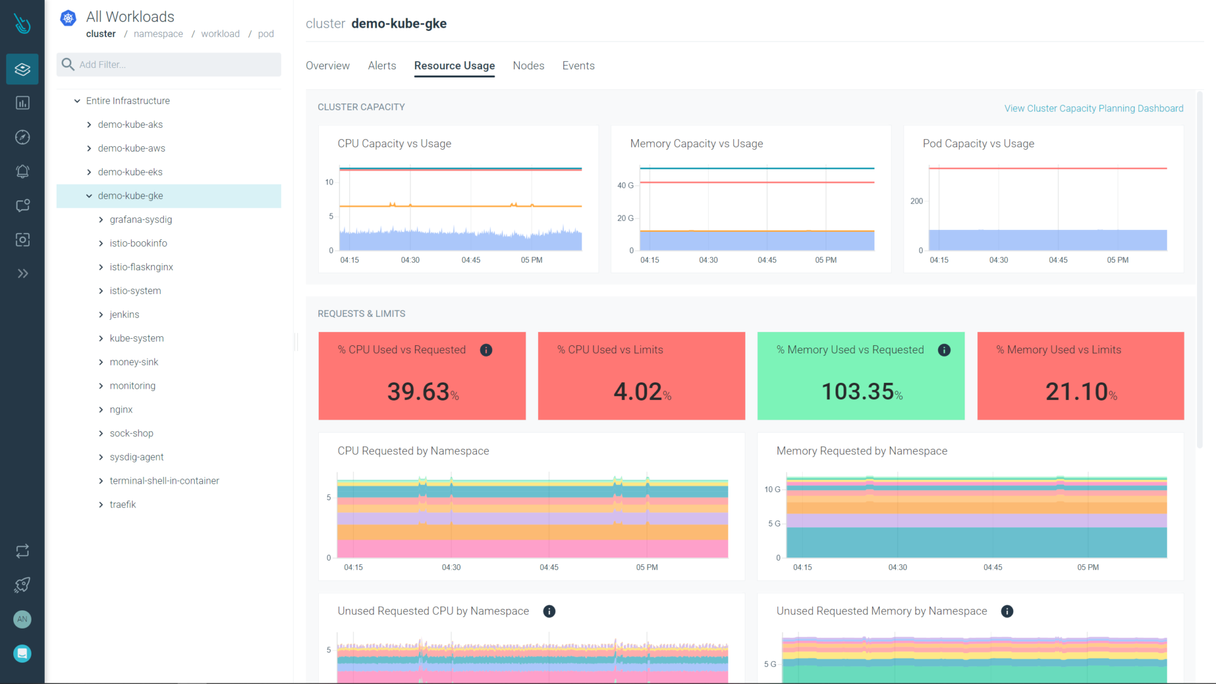Open the Intercom chat bubble
This screenshot has width=1216, height=684.
[x=22, y=653]
